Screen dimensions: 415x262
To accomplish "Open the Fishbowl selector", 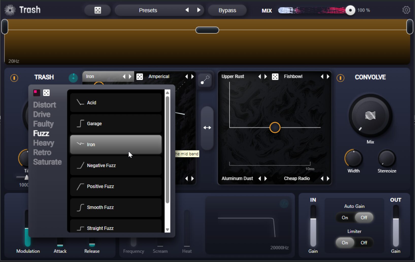I will tap(293, 76).
